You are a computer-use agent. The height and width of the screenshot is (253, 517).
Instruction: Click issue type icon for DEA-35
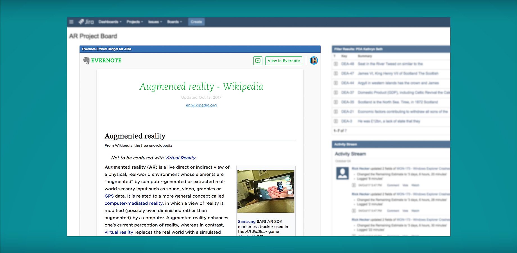335,102
